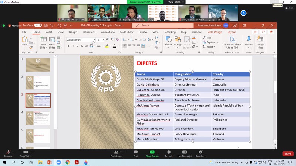The width and height of the screenshot is (296, 166).
Task: Expand Participants options arrow
Action: (x=126, y=152)
